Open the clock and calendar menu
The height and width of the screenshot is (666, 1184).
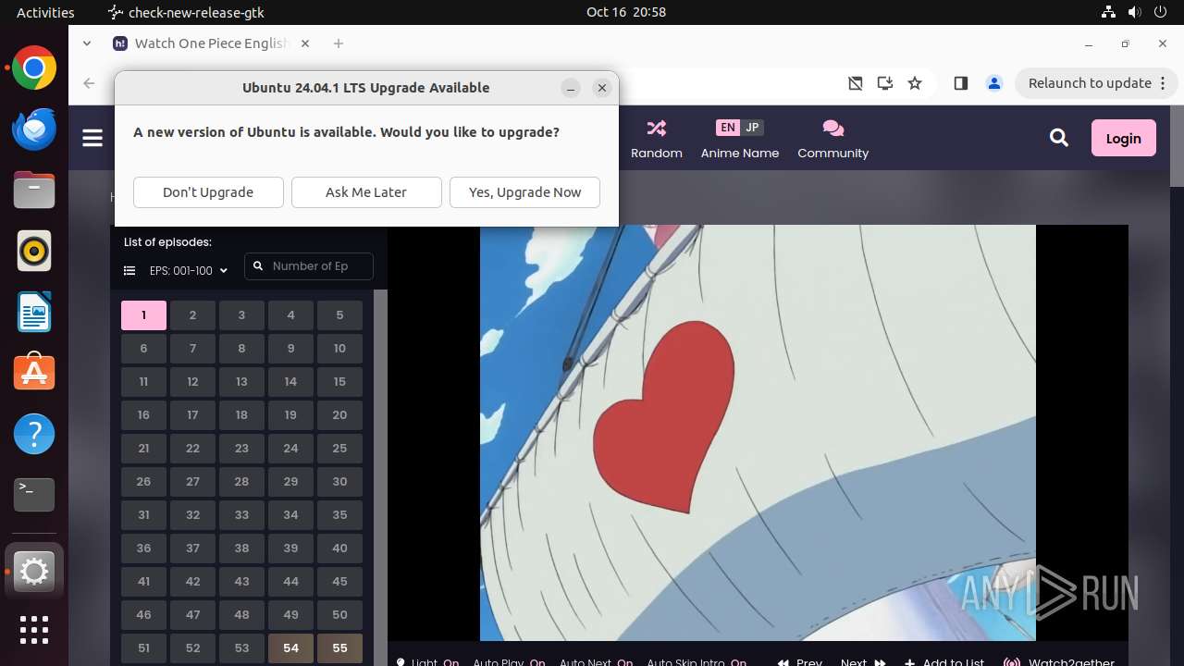pyautogui.click(x=626, y=12)
